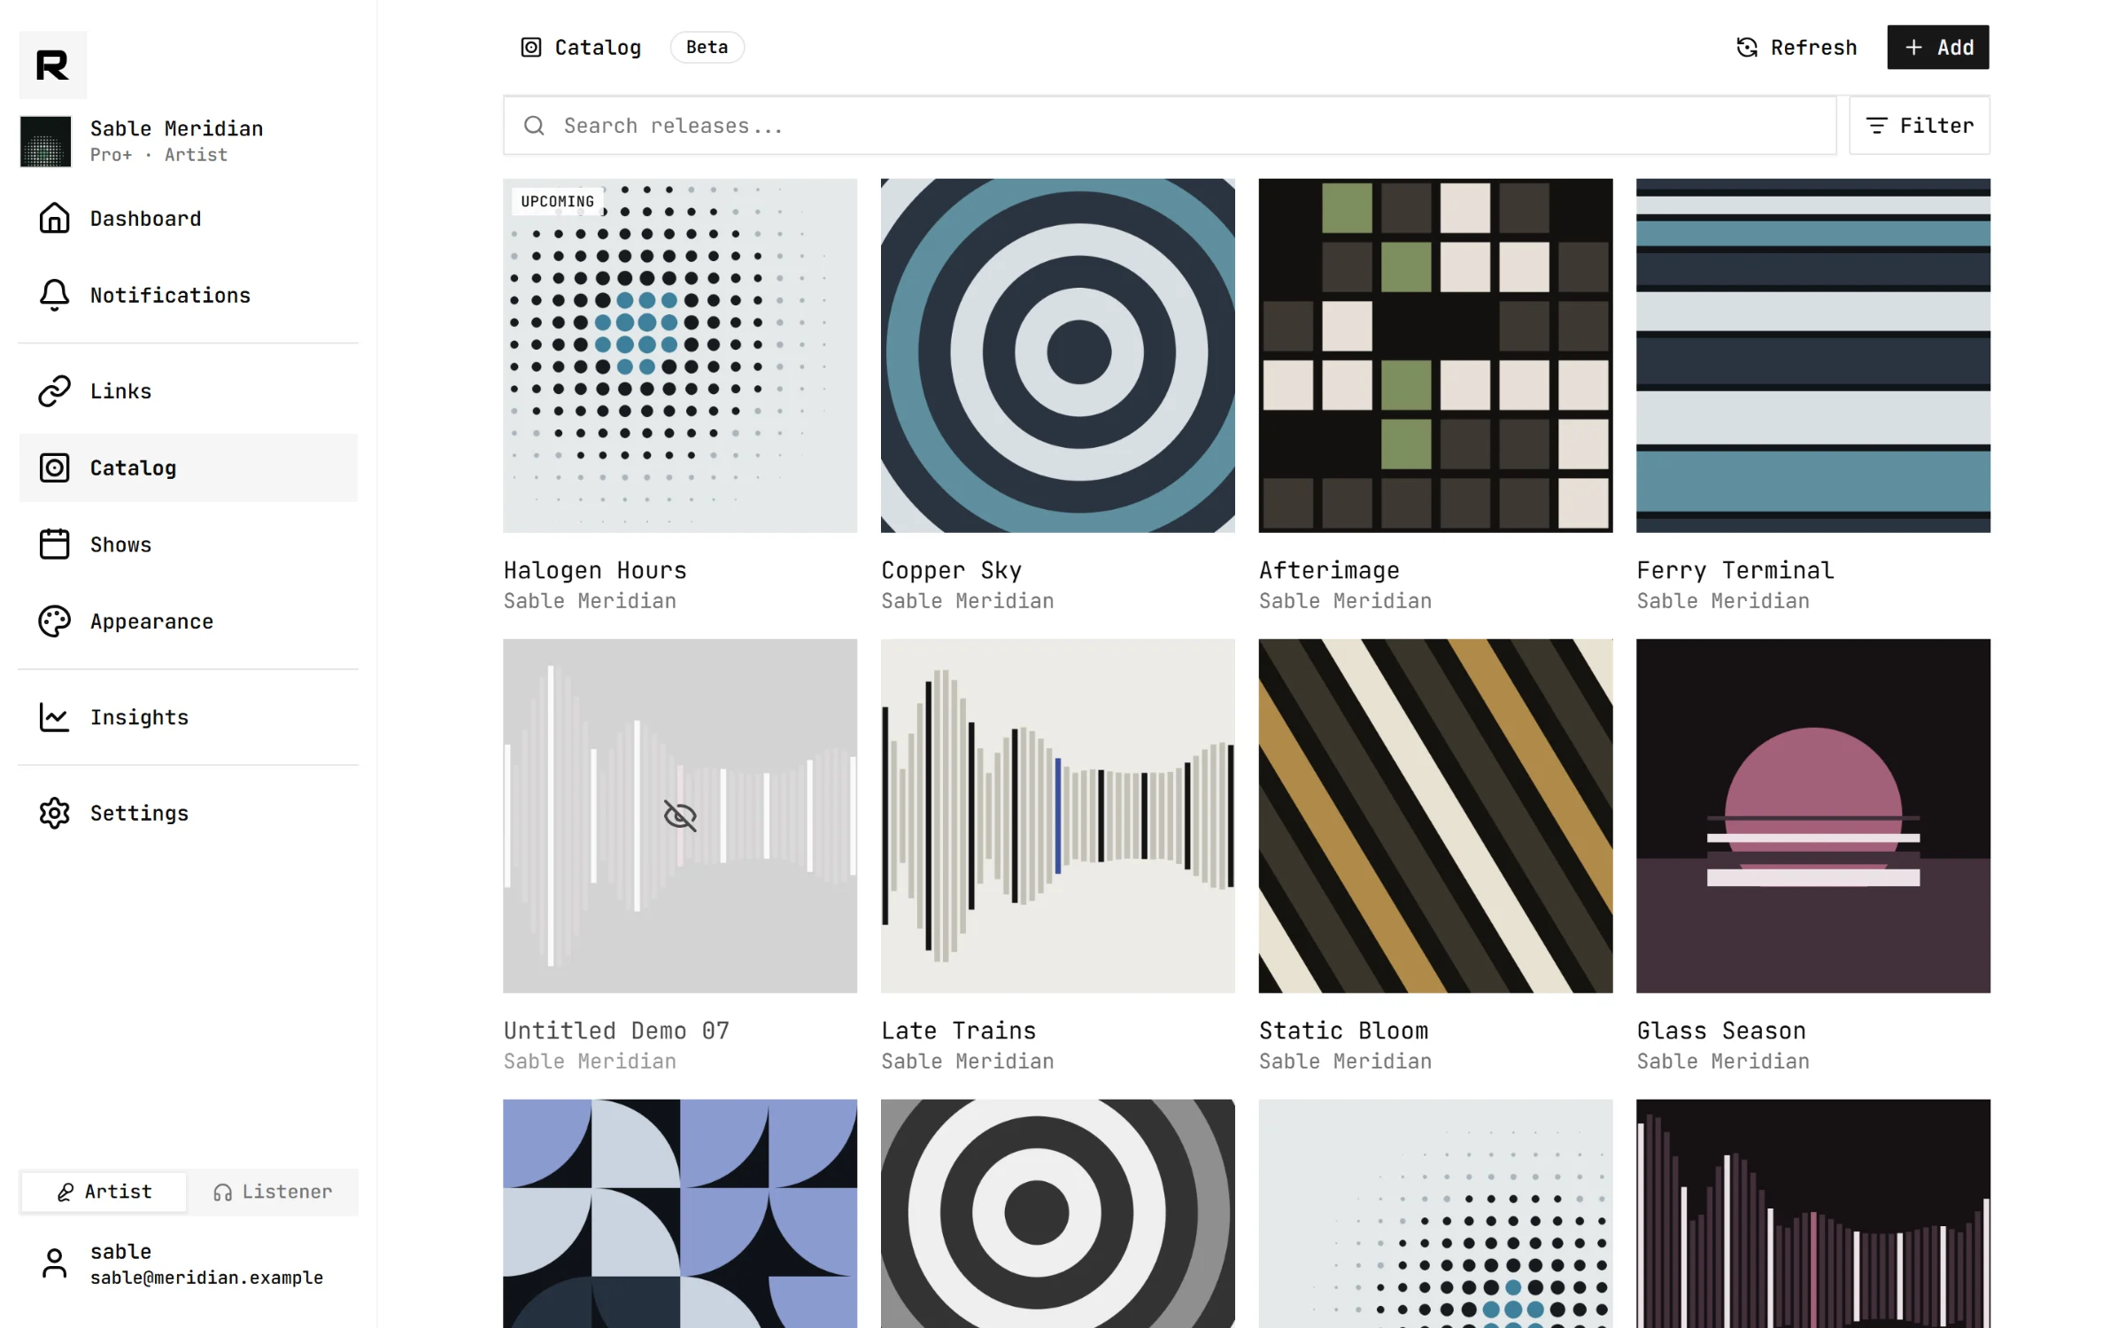Switch to Artist mode

(104, 1192)
